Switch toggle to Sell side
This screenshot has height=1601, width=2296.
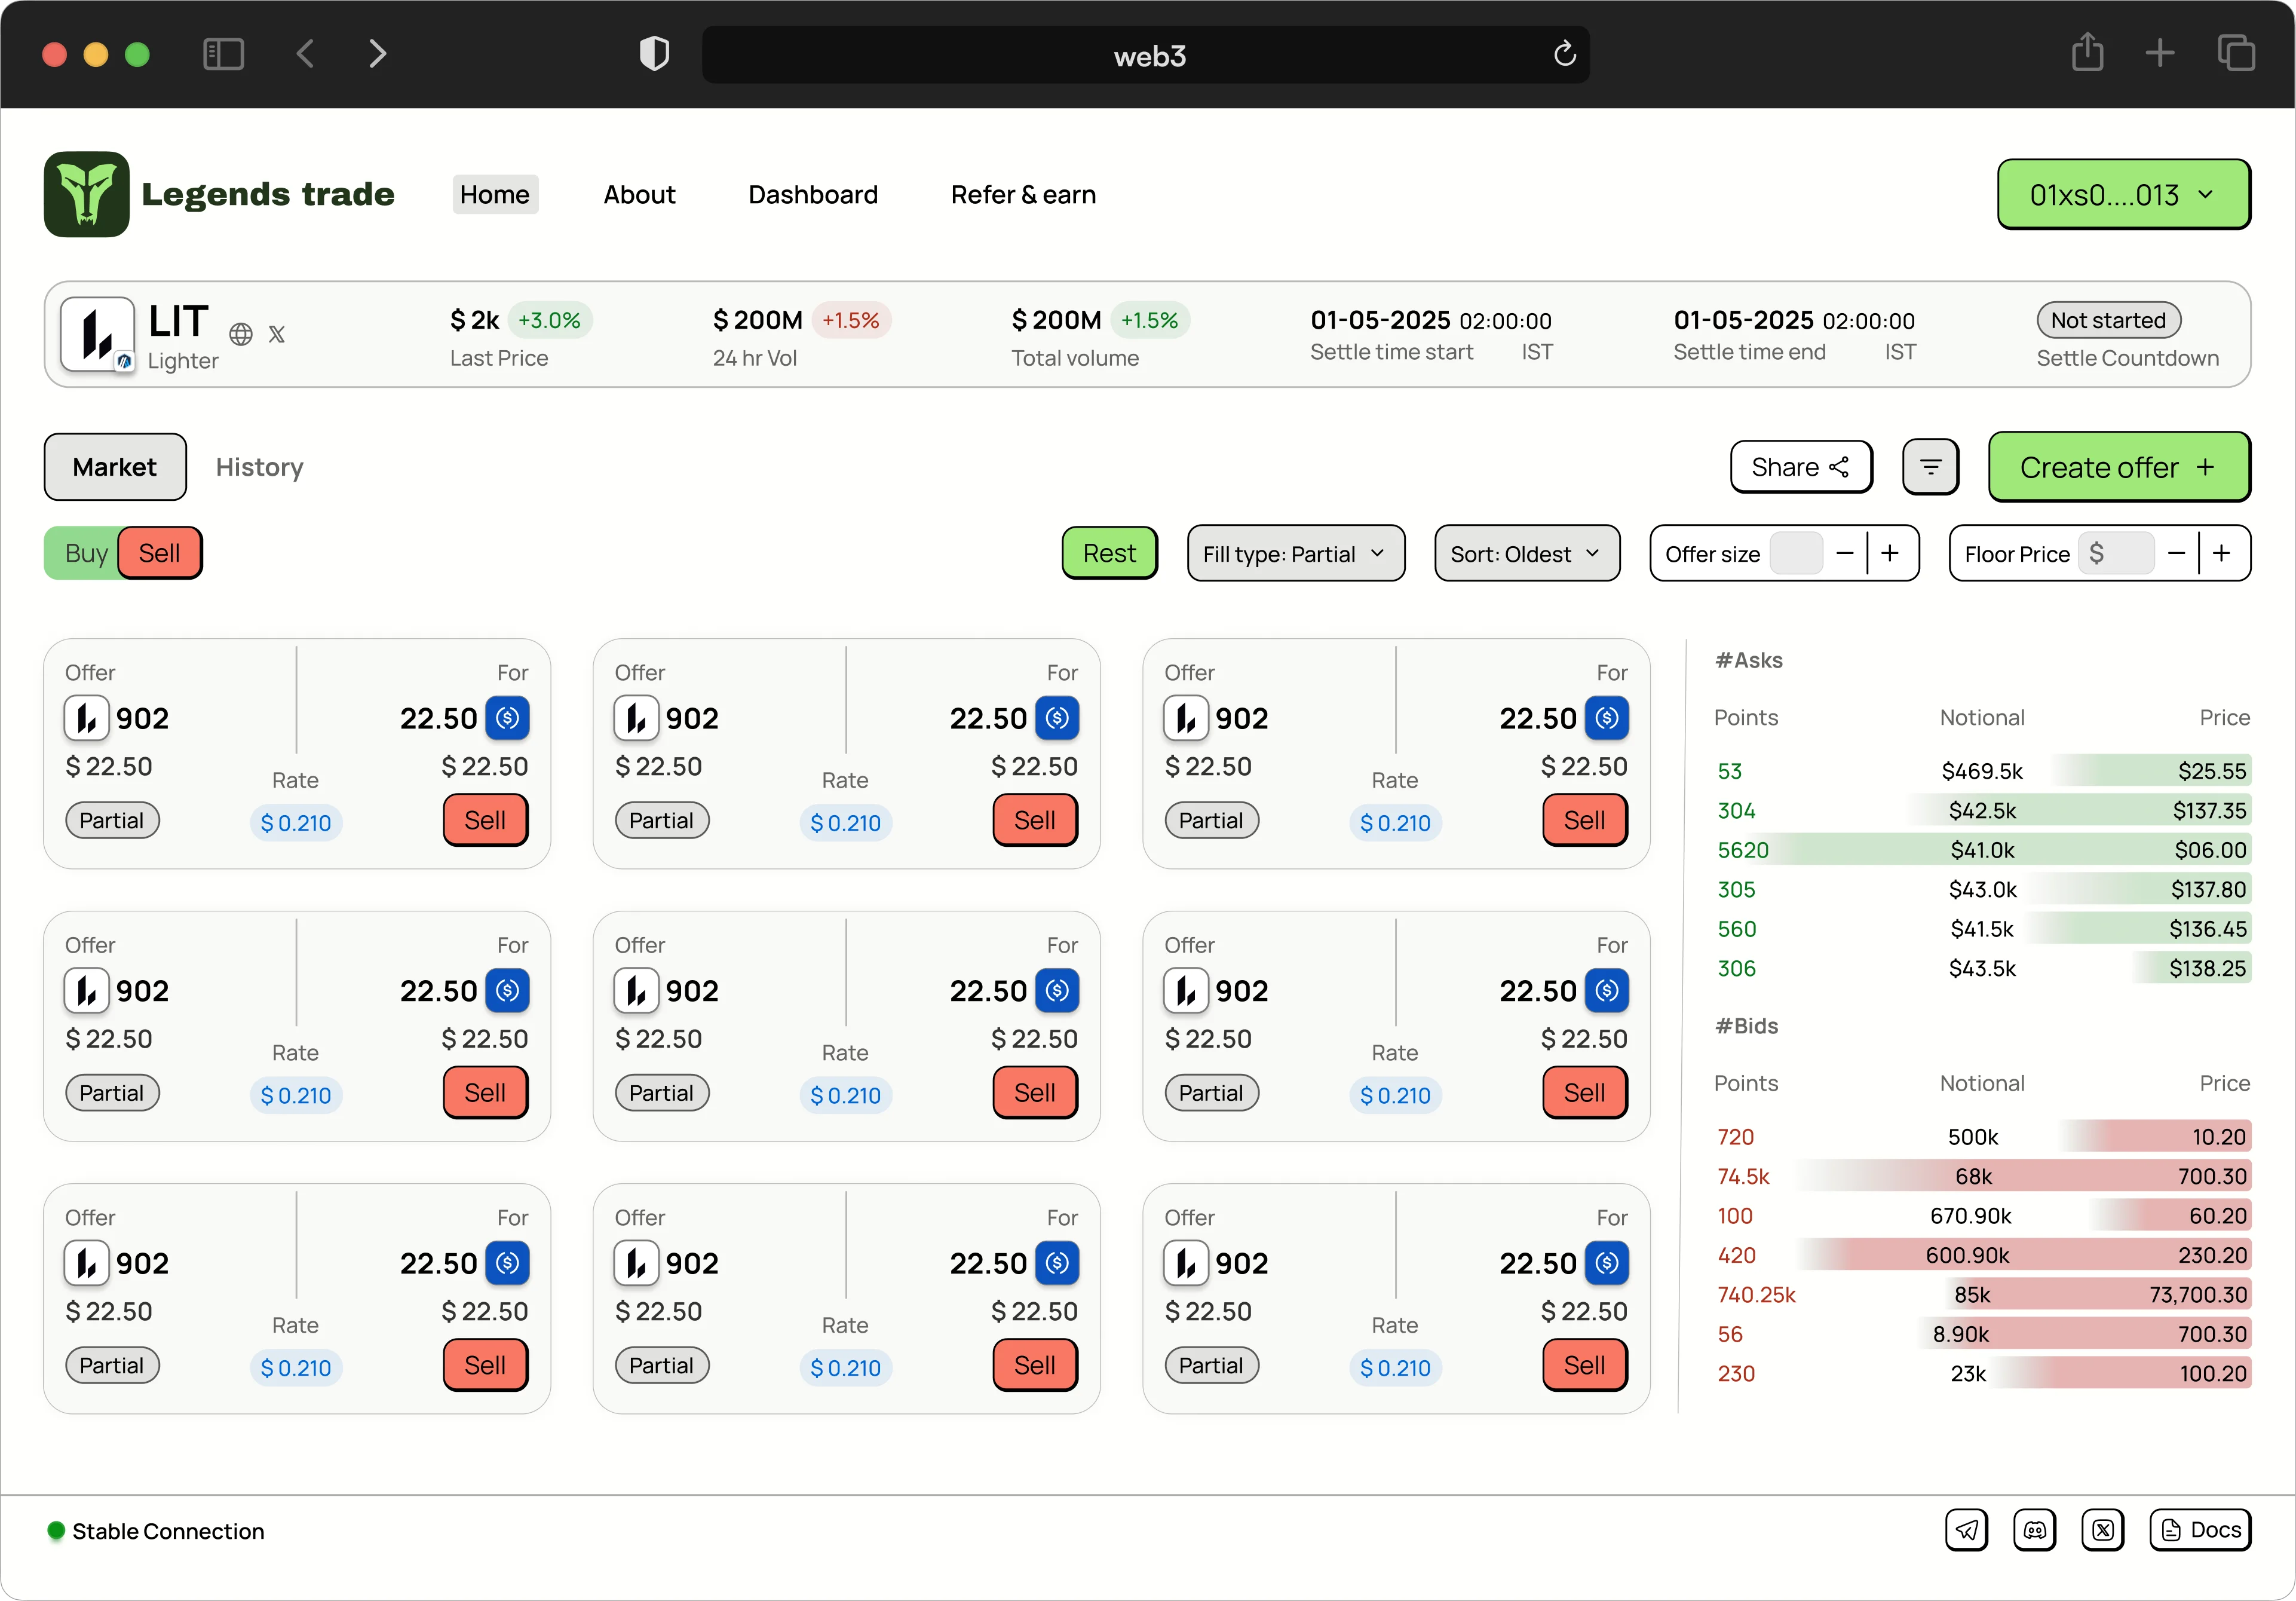[x=160, y=553]
